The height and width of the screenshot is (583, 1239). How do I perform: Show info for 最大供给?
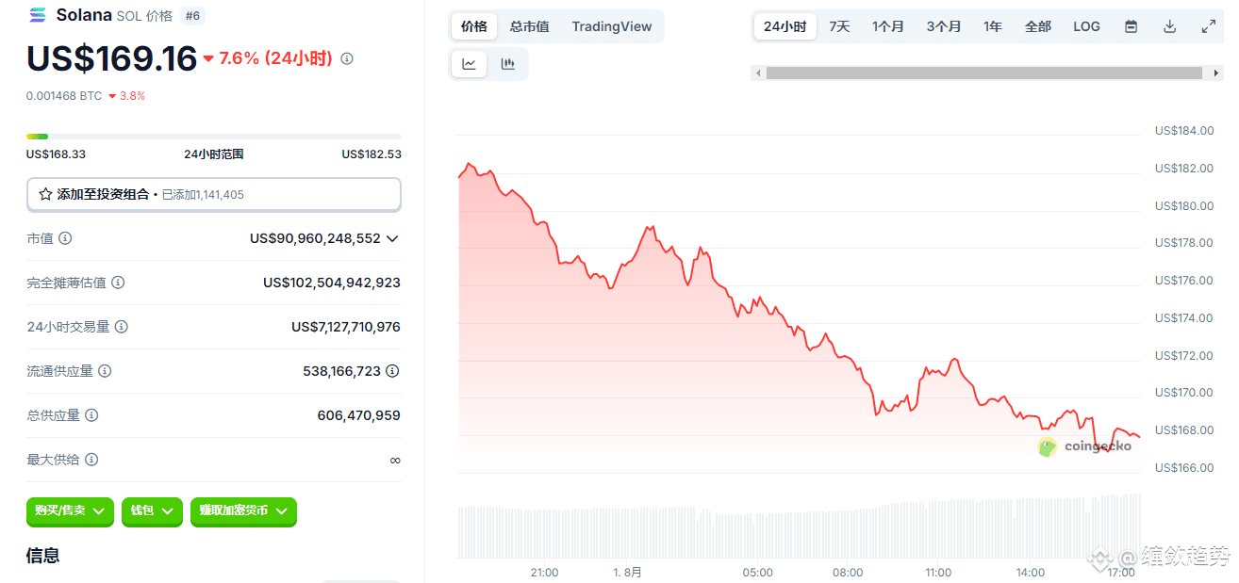[x=91, y=460]
